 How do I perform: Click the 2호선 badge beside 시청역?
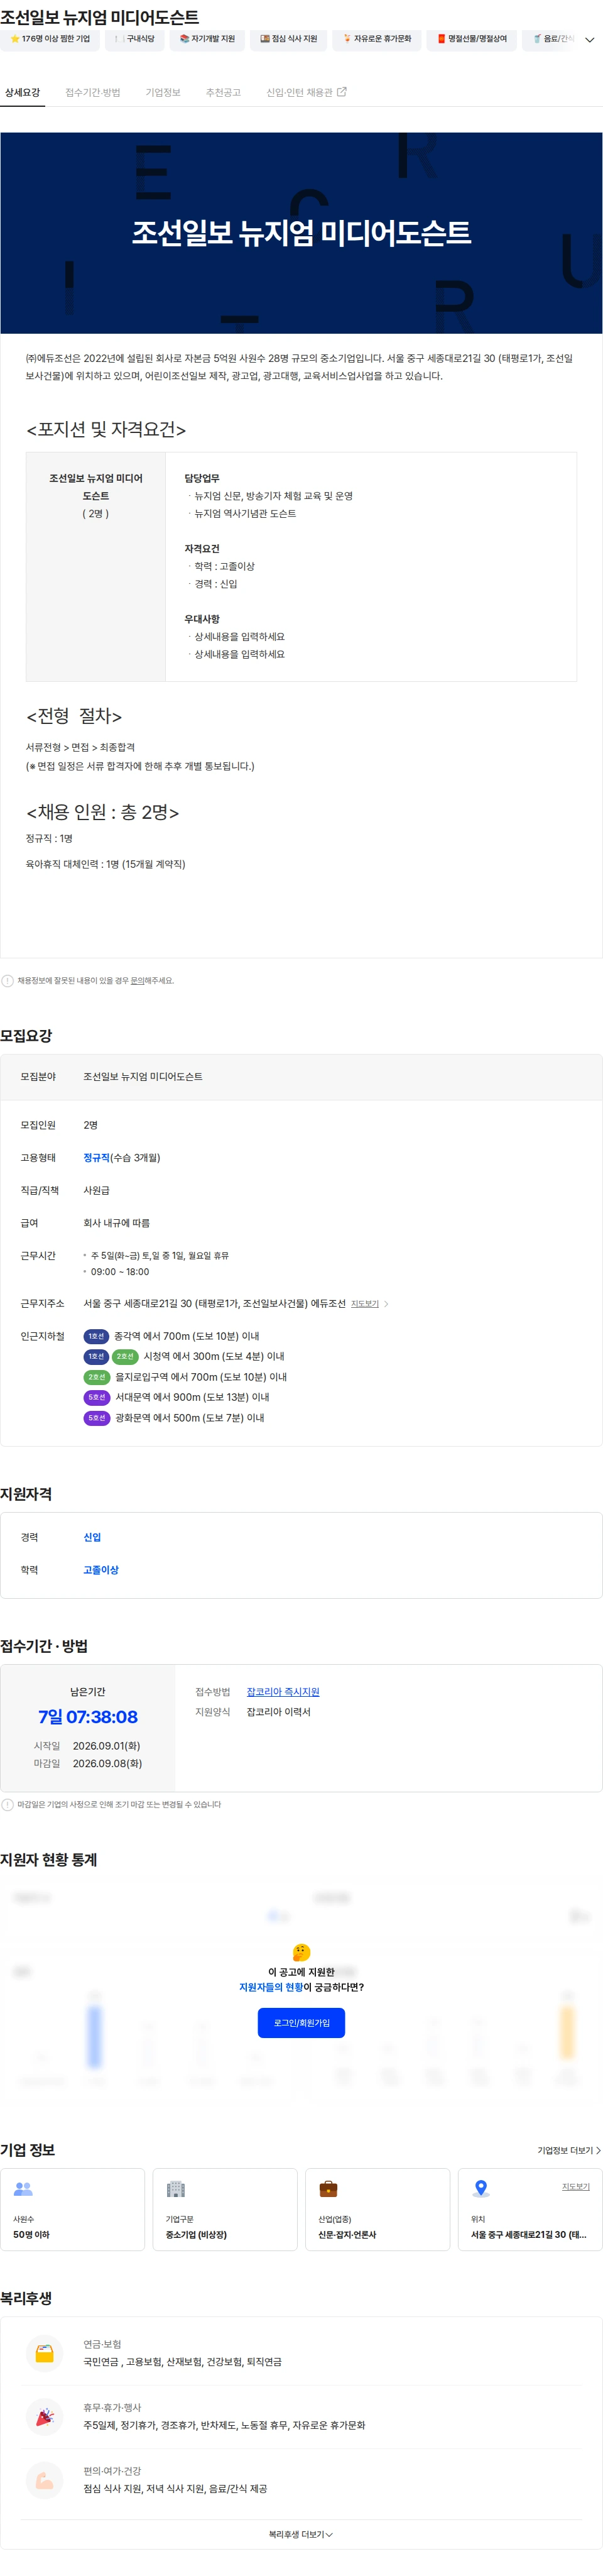tap(125, 1357)
